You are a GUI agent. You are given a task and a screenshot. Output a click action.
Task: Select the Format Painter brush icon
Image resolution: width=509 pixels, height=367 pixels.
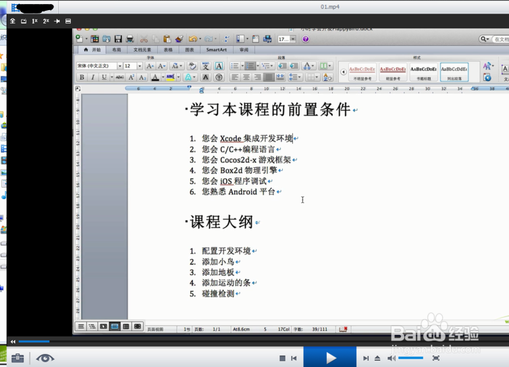pos(179,39)
